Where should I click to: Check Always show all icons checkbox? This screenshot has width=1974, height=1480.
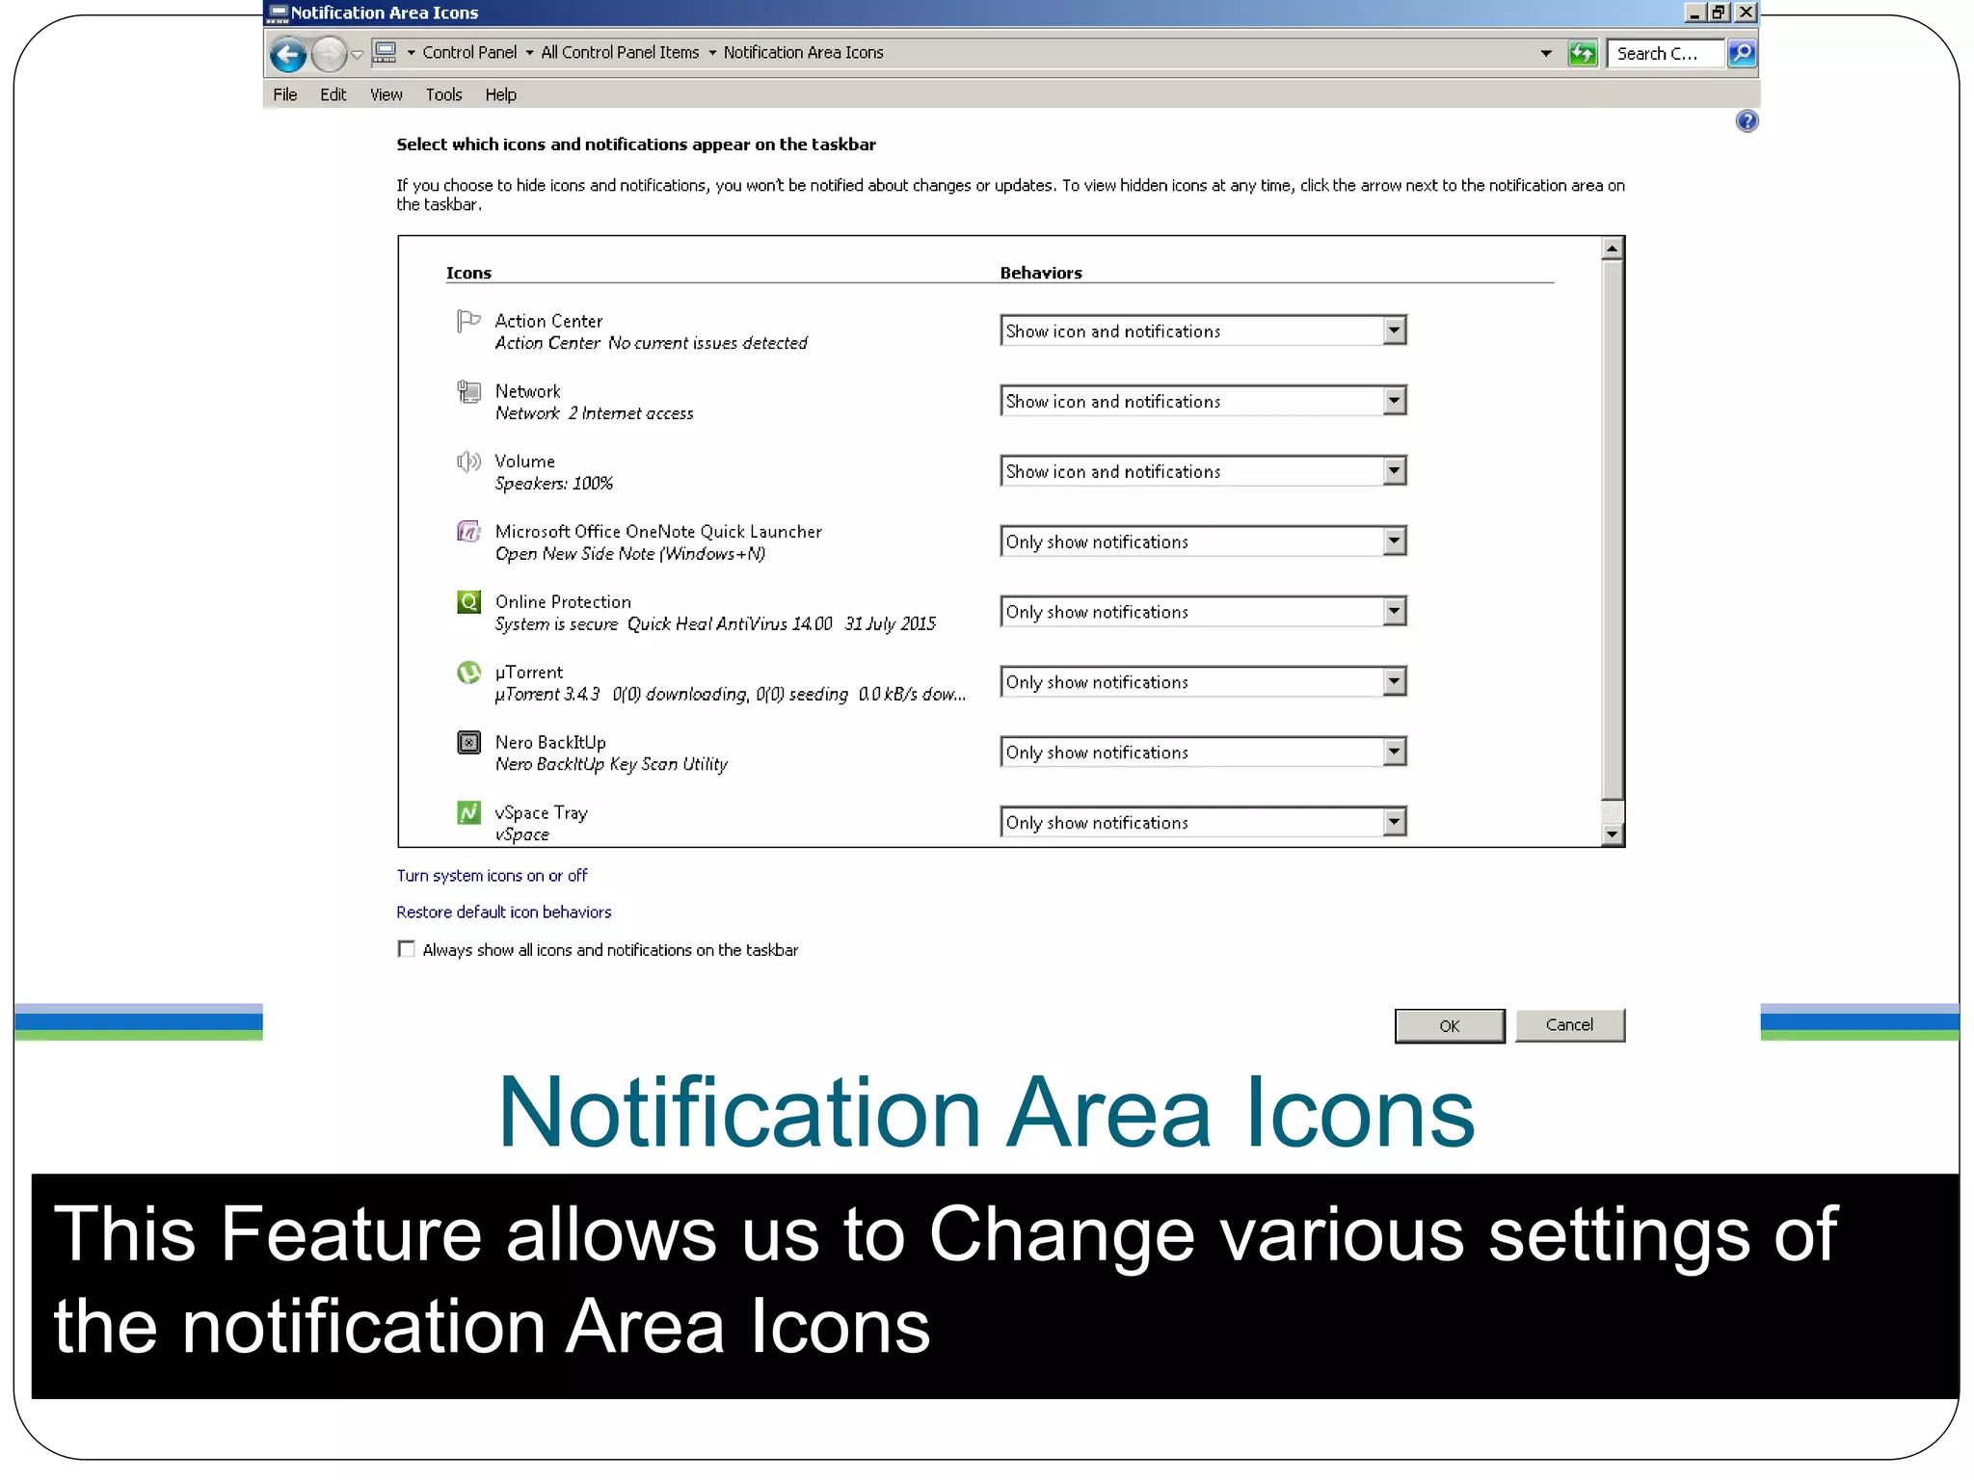407,949
